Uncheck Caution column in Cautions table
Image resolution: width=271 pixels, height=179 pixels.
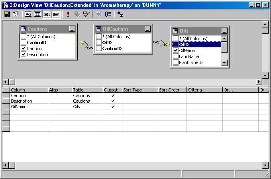(x=24, y=49)
